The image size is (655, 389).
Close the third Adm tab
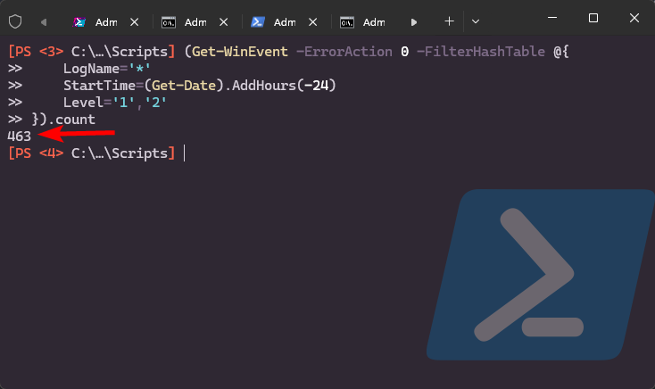[x=312, y=22]
